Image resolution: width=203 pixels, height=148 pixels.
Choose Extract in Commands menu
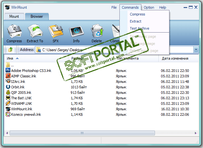pos(145,21)
